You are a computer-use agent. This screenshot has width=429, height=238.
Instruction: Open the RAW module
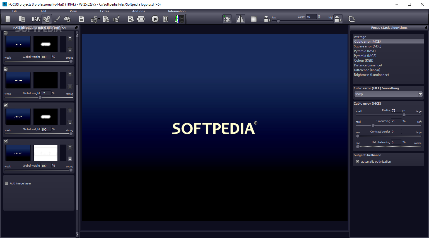pos(36,19)
